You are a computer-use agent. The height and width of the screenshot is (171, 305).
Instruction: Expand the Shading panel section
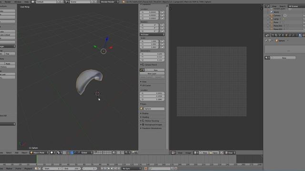coord(145,117)
